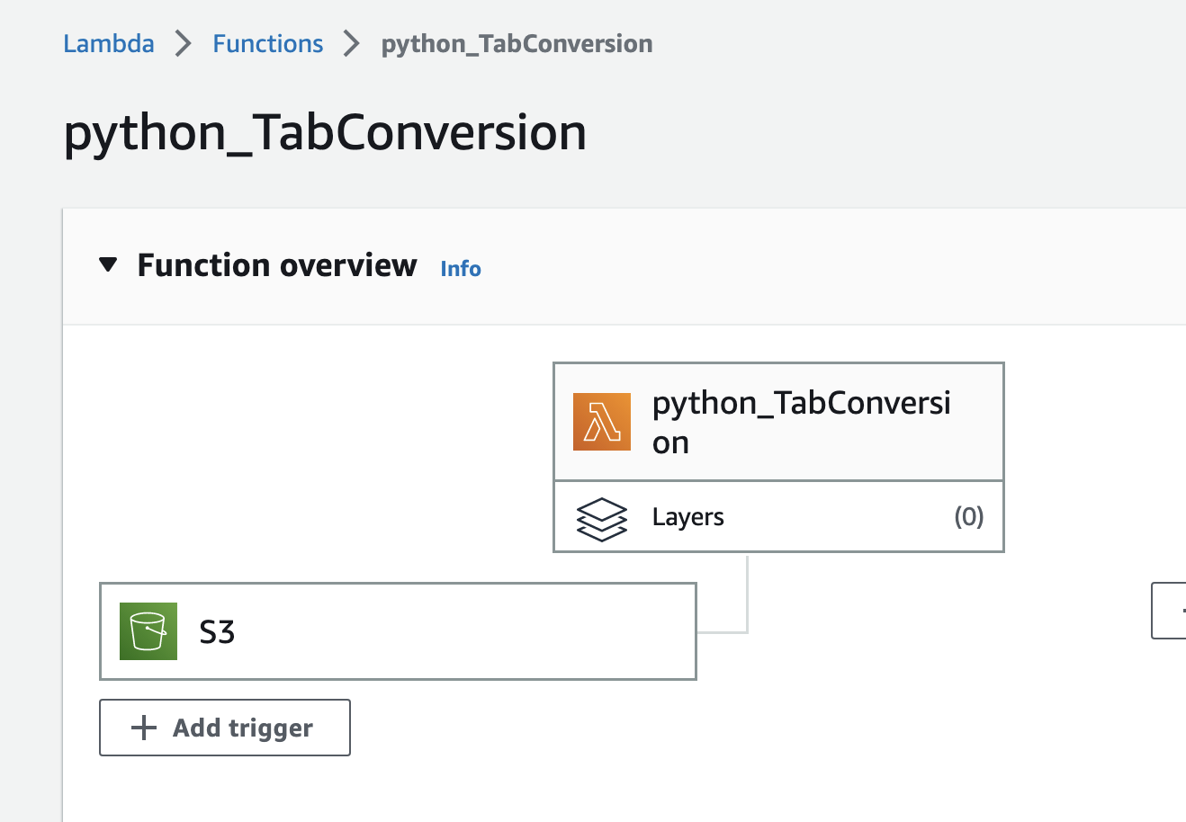Select the python_TabConversion function box in diagram
The width and height of the screenshot is (1186, 822).
[778, 422]
